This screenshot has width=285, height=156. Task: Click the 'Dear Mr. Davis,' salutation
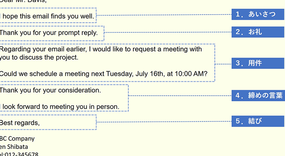click(x=23, y=1)
